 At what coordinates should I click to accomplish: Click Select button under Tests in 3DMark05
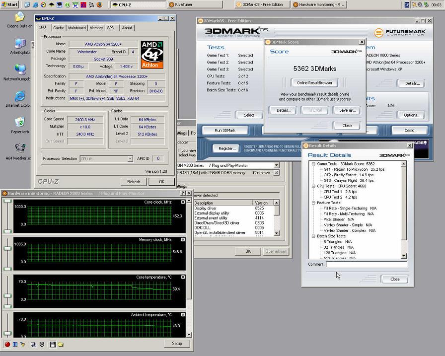pyautogui.click(x=251, y=115)
